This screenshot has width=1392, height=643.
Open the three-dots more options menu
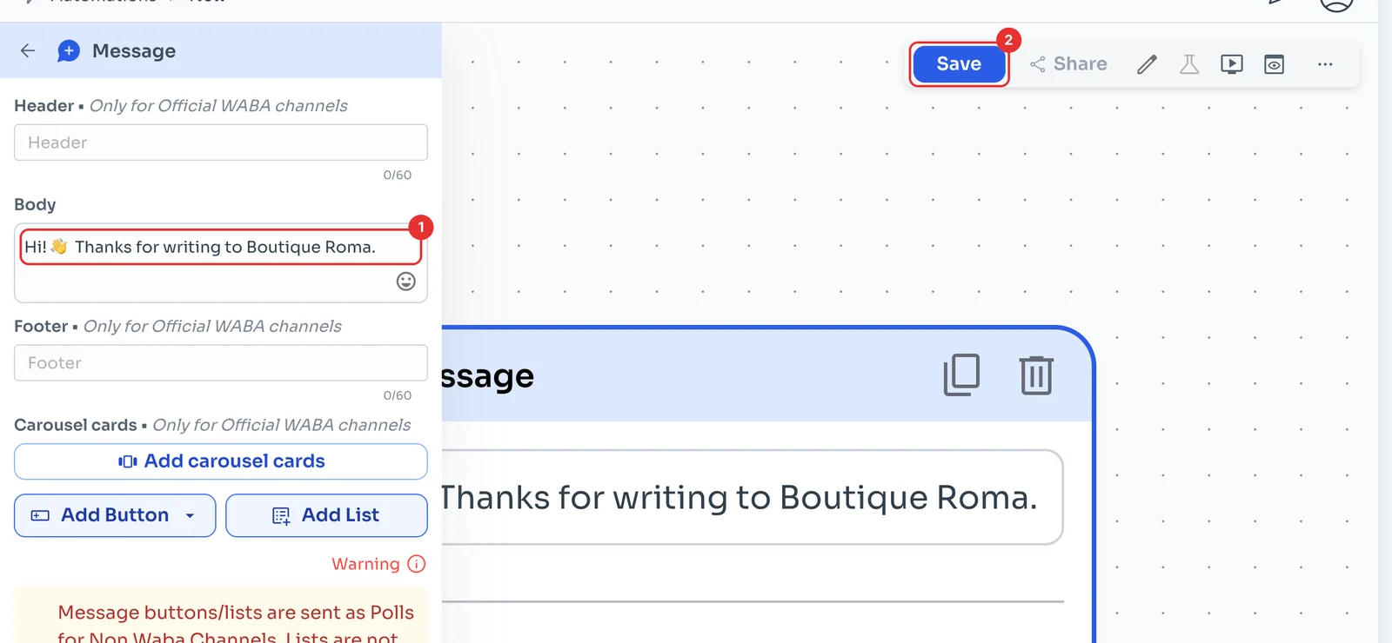pos(1325,64)
